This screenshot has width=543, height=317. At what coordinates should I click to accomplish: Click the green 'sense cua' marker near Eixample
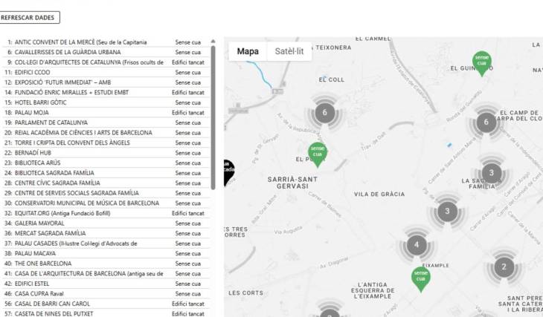(x=421, y=279)
